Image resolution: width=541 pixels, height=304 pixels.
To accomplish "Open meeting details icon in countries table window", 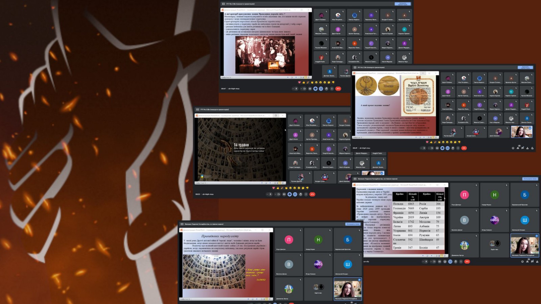I will coord(522,261).
